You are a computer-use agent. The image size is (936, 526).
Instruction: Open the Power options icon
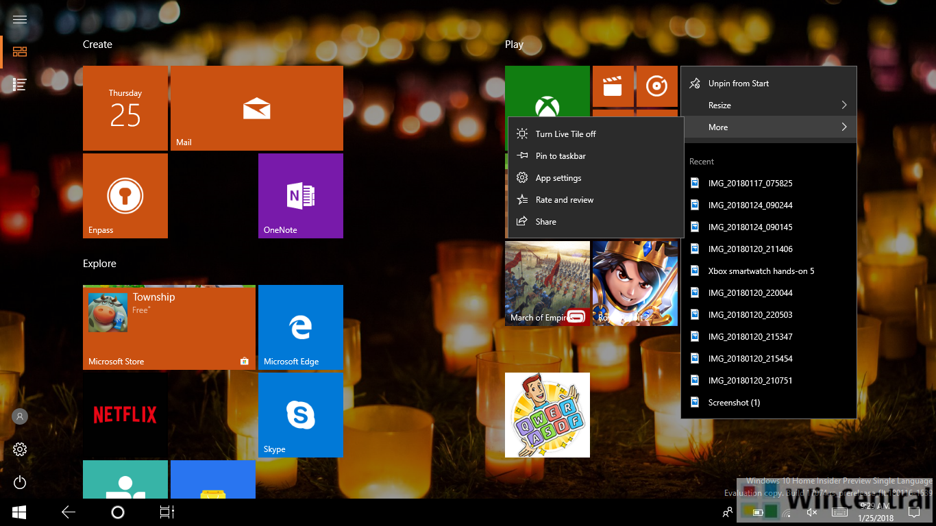click(20, 482)
